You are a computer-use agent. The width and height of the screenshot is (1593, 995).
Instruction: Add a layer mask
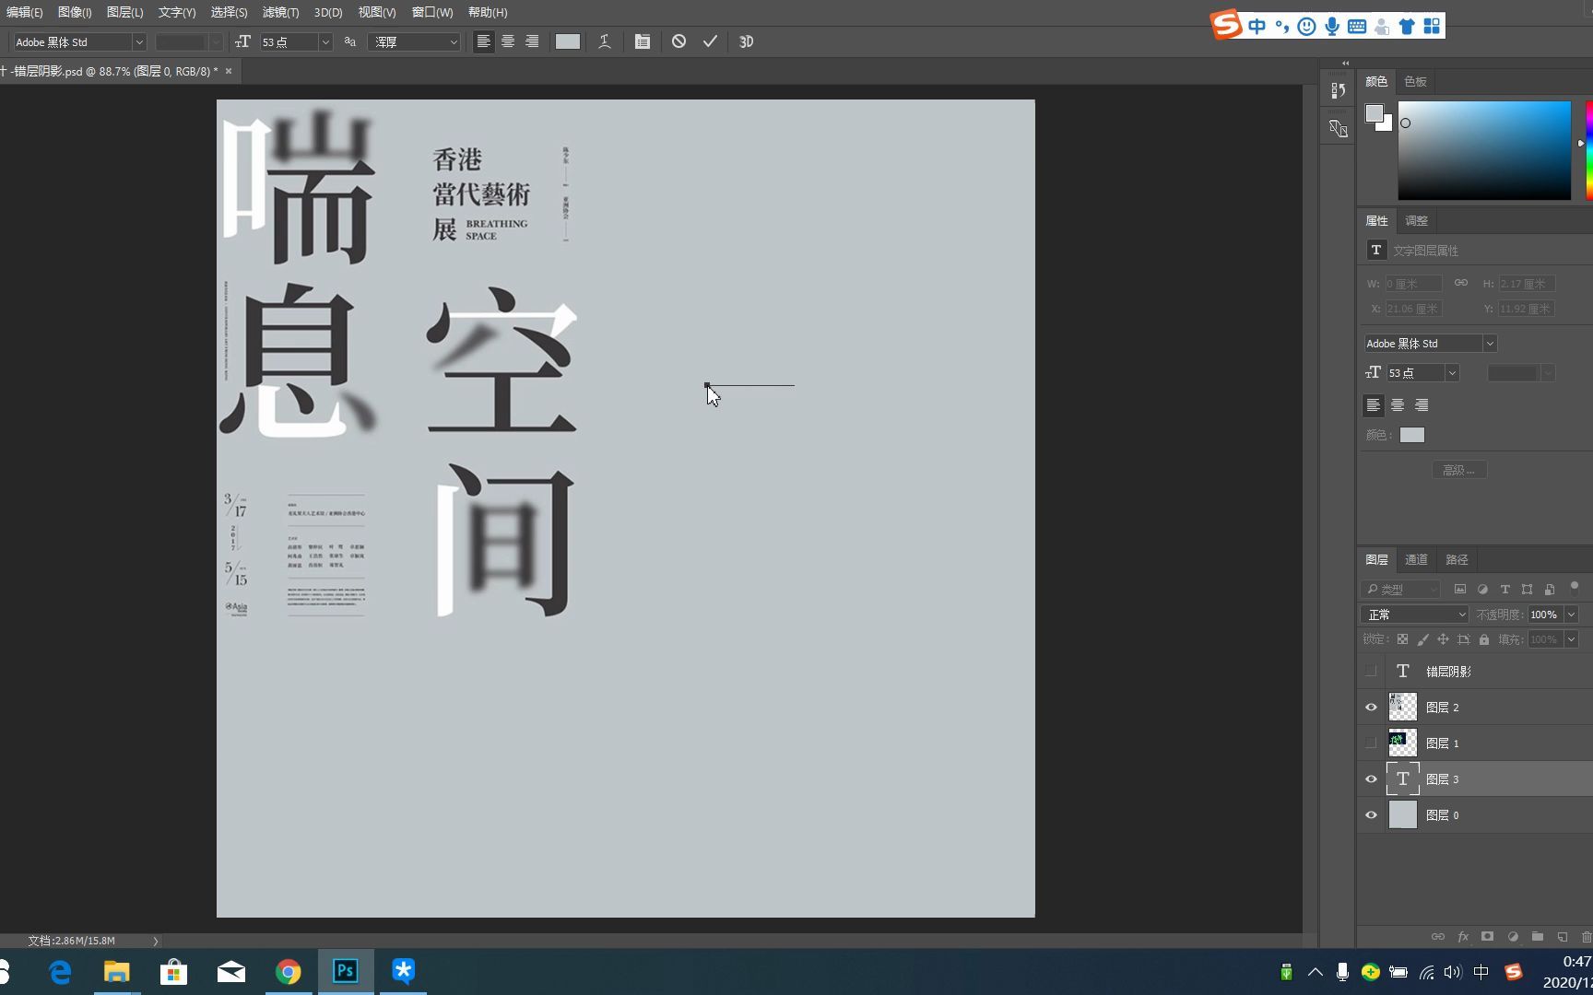(x=1487, y=936)
